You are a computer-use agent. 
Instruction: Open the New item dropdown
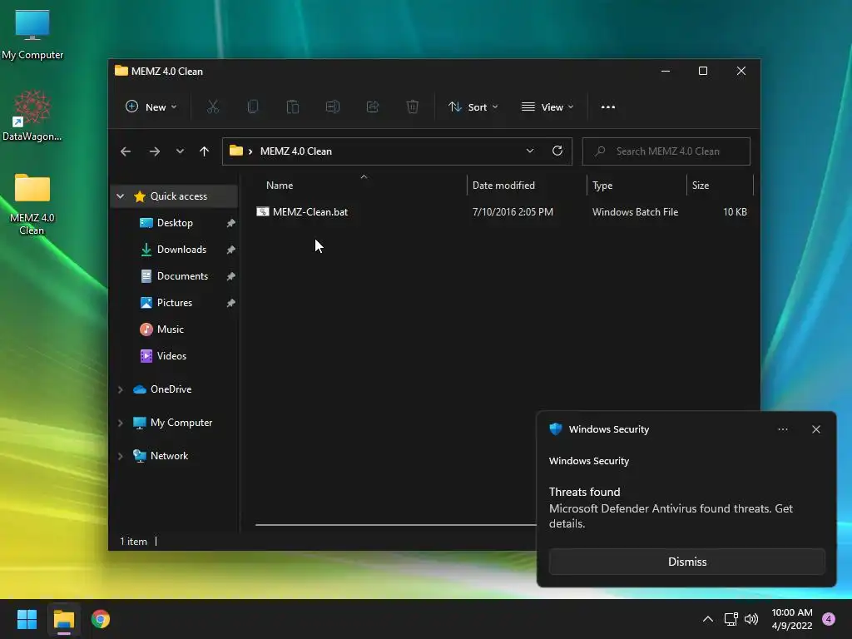151,107
